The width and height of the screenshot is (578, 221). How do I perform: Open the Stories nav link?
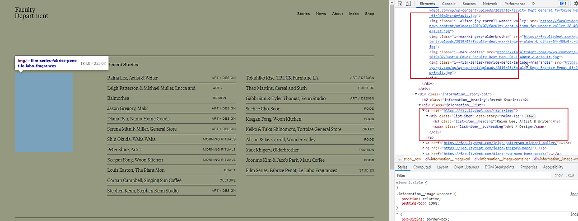303,14
